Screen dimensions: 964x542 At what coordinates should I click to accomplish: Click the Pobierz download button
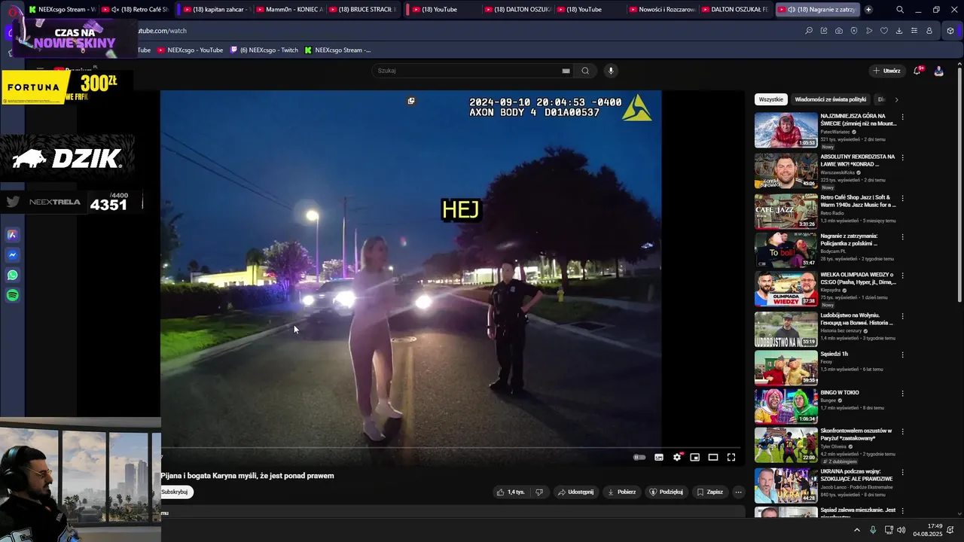coord(621,492)
